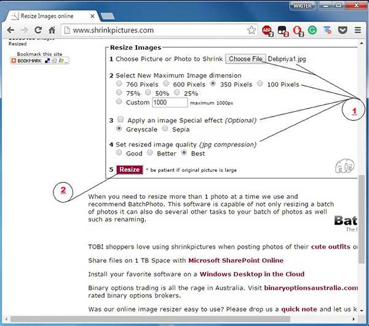Click the custom size input field
Image resolution: width=369 pixels, height=326 pixels.
pos(170,103)
